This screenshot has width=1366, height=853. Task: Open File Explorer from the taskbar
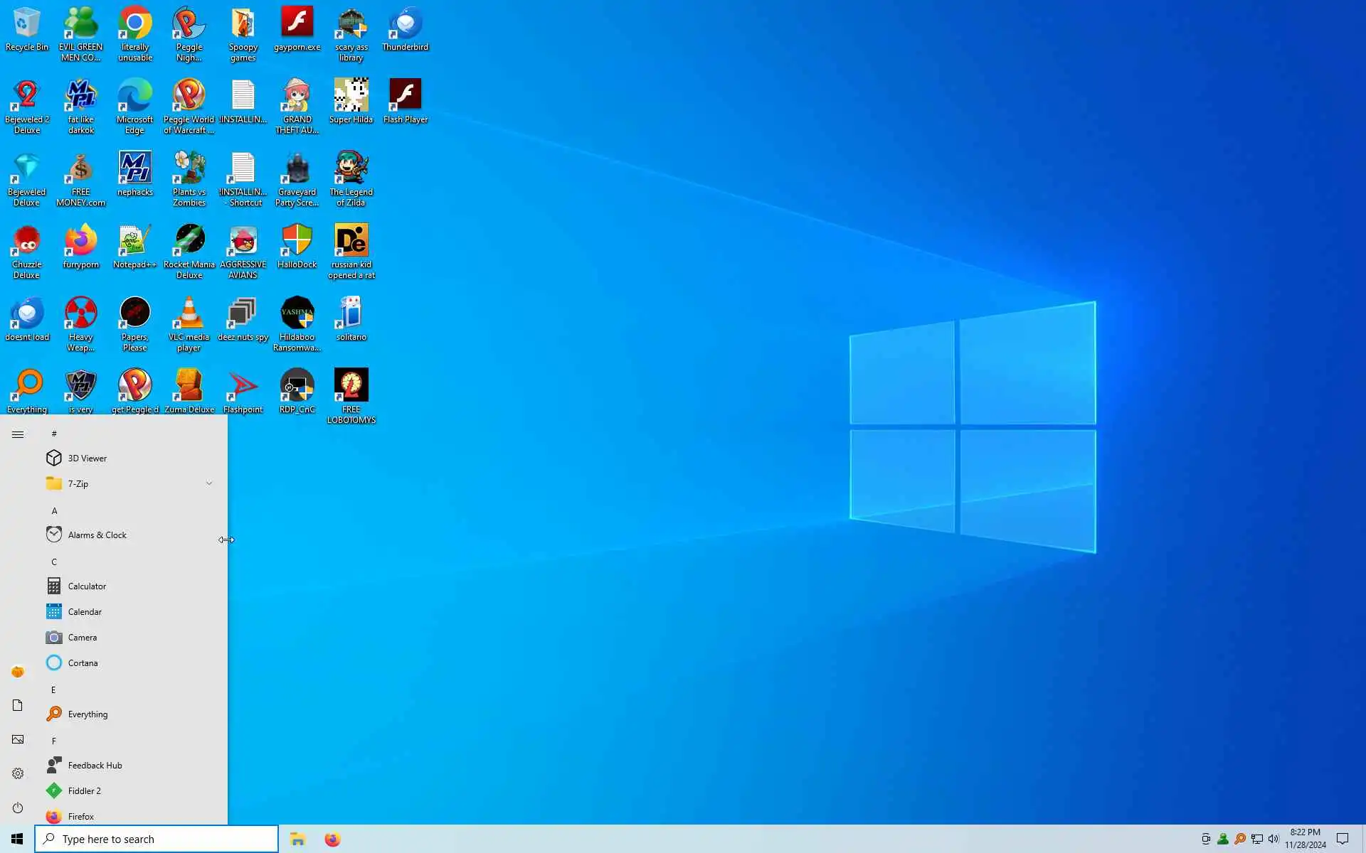click(x=297, y=839)
